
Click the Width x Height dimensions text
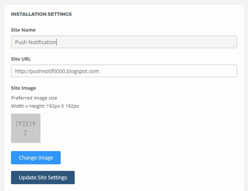45,106
